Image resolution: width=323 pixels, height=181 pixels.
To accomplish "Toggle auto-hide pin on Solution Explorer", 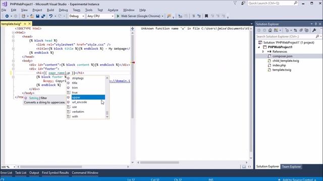I will pos(316,24).
